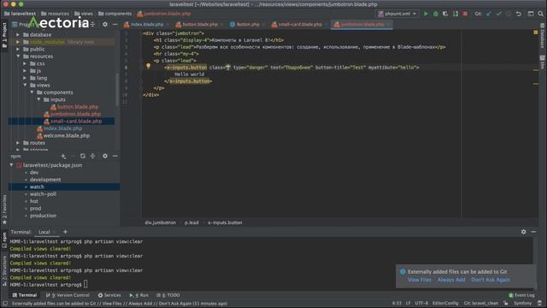The image size is (547, 308).
Task: Switch to the button.blade.php editor tab
Action: pyautogui.click(x=200, y=24)
